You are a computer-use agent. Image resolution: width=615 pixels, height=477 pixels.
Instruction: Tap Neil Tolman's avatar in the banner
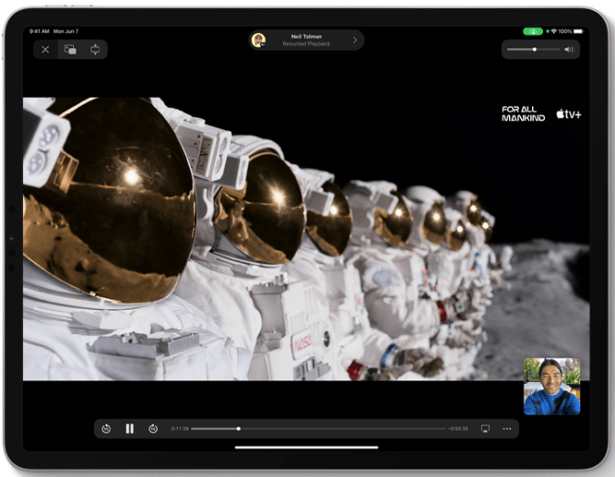[x=258, y=40]
